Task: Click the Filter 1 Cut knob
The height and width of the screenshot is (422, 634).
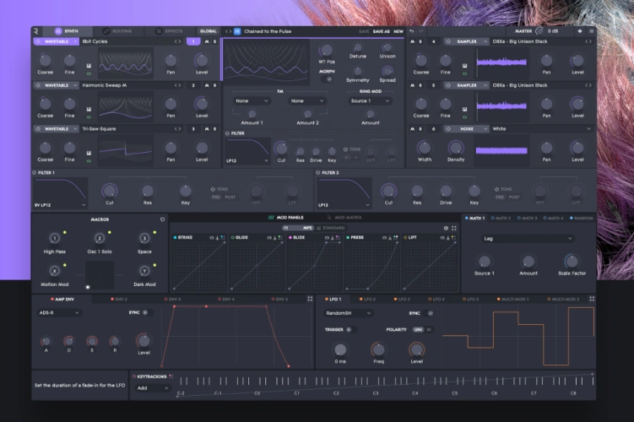Action: pos(108,191)
